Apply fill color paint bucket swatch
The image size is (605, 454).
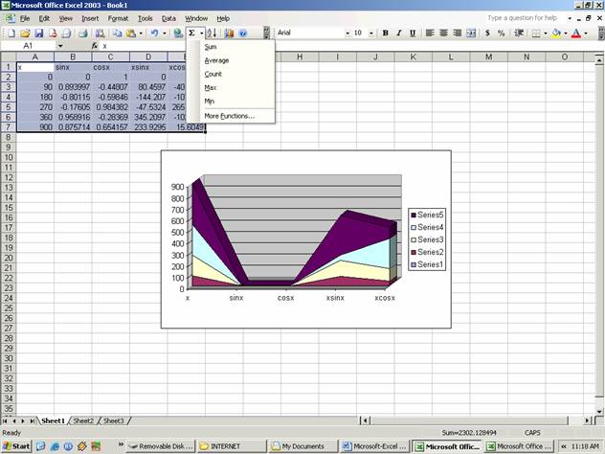click(x=556, y=34)
